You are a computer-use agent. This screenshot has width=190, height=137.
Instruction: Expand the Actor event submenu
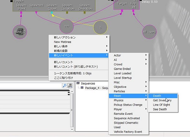click(x=129, y=55)
